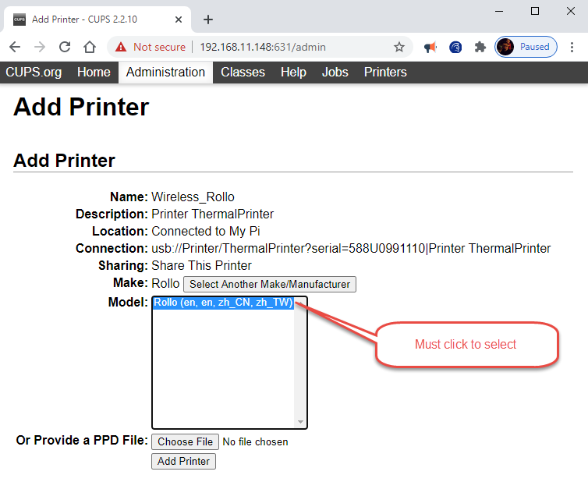Screen dimensions: 588x482
Task: Open the Printers tab
Action: 385,72
